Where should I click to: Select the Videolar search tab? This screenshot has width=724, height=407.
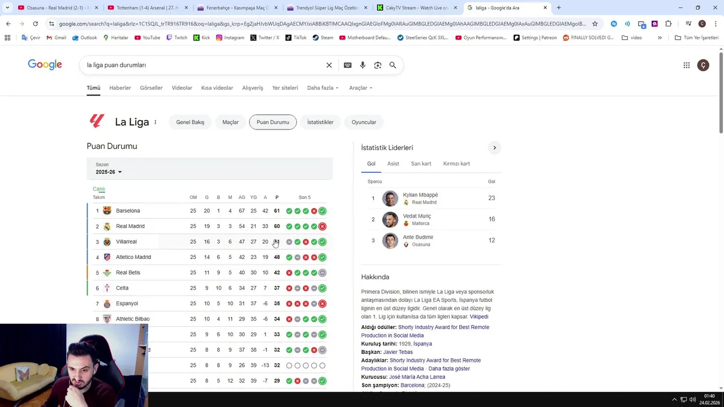(182, 88)
